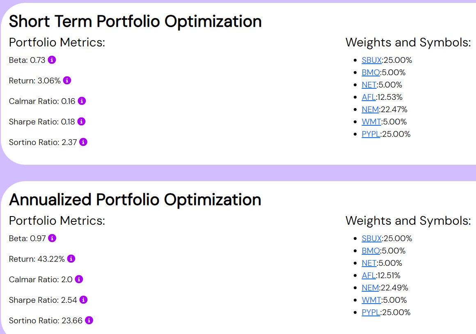The image size is (476, 334).
Task: Click the WMT link in Short Term weights
Action: (x=371, y=122)
